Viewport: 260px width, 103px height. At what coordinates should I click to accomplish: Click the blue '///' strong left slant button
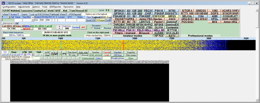(4, 55)
